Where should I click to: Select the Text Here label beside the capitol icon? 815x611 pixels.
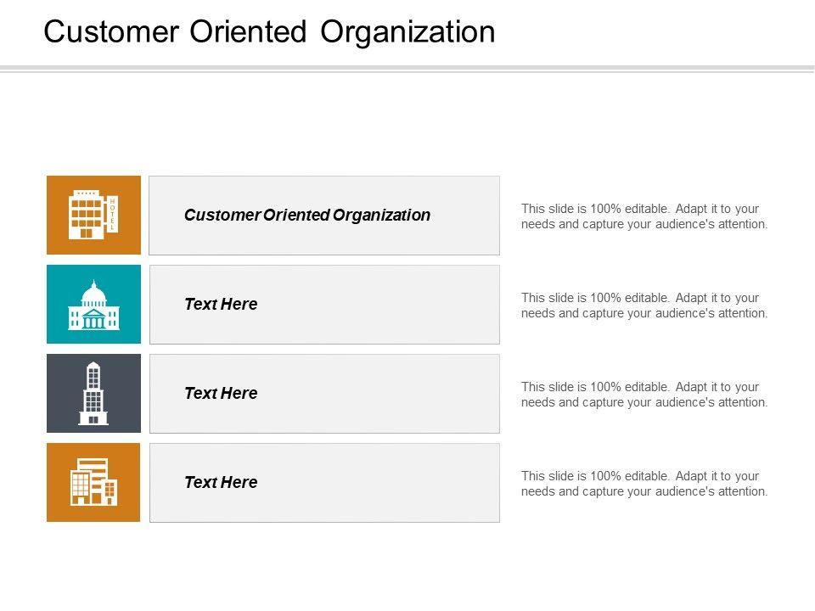click(x=221, y=305)
